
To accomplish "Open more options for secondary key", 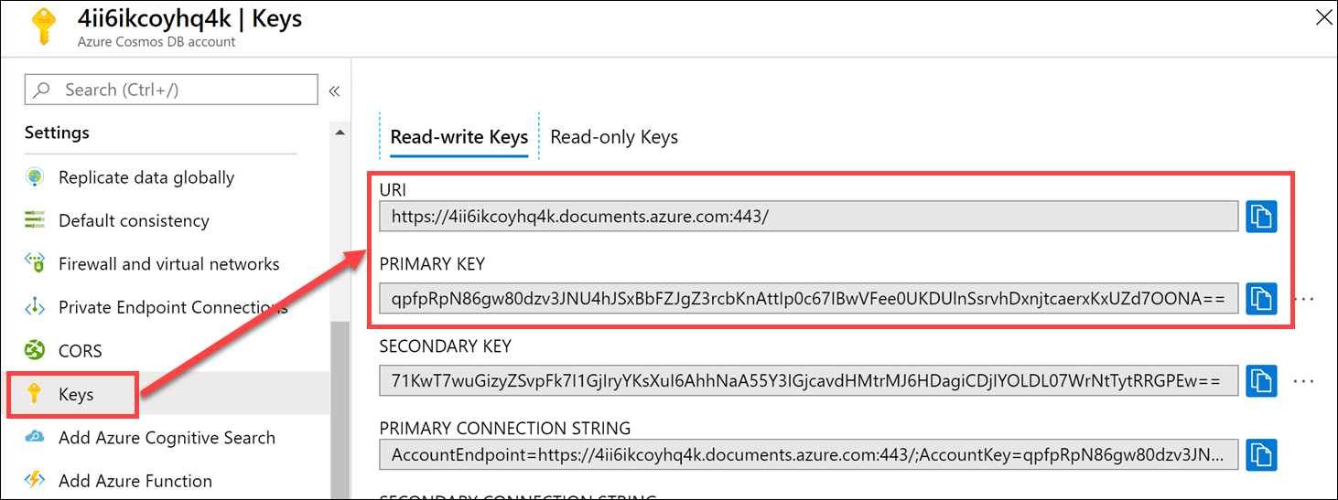I will 1305,380.
